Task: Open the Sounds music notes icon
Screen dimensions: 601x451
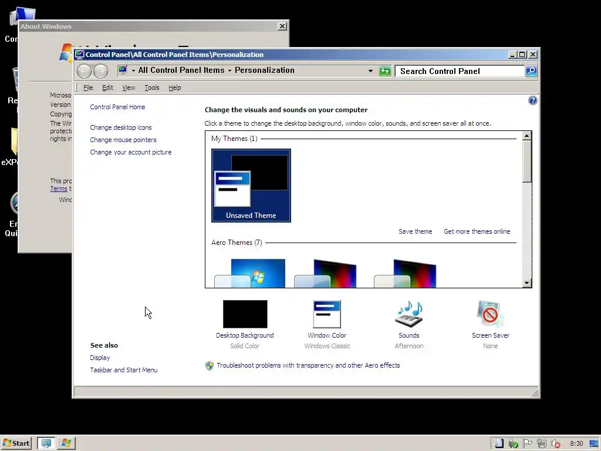Action: click(409, 314)
